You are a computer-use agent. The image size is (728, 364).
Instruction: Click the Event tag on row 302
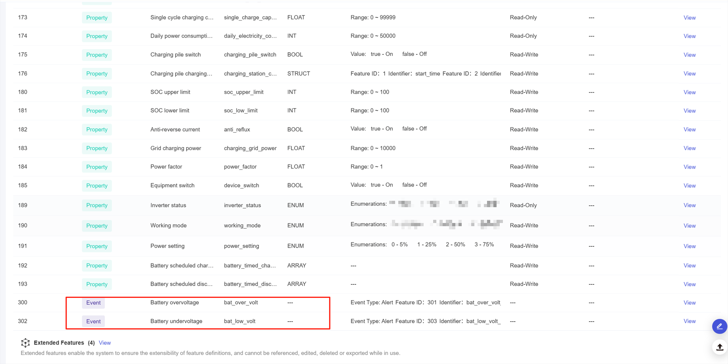click(94, 321)
